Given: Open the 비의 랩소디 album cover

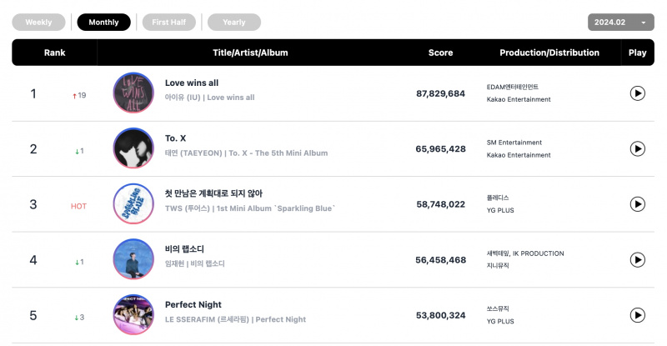Looking at the screenshot, I should point(133,259).
